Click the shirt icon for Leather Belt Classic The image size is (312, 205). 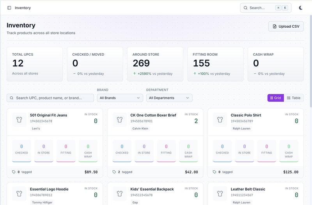coord(220,193)
